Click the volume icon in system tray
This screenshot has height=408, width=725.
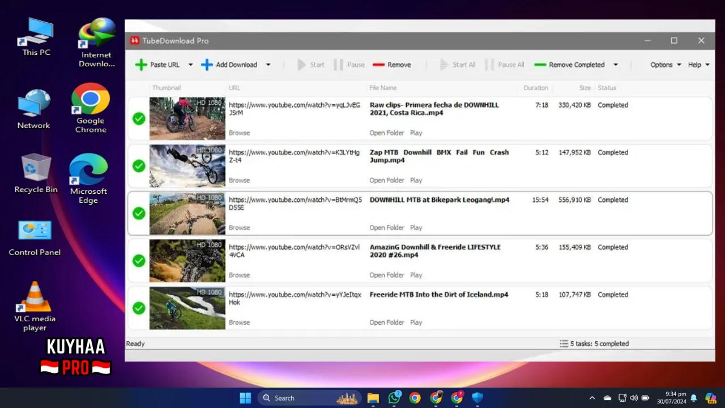click(x=634, y=398)
